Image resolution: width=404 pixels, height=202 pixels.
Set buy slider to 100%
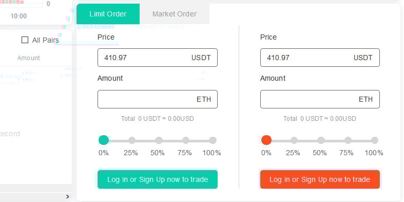(213, 140)
